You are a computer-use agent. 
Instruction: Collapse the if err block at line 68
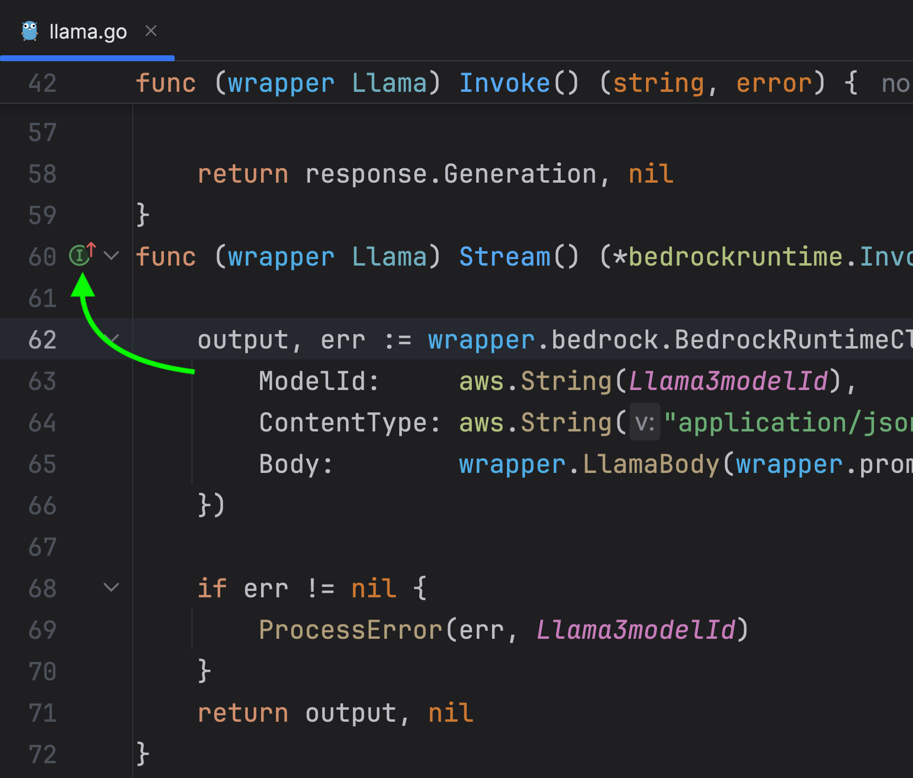coord(112,587)
